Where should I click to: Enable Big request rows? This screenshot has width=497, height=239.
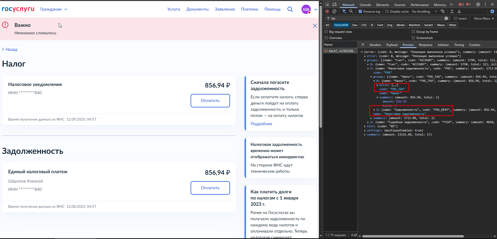[x=326, y=31]
